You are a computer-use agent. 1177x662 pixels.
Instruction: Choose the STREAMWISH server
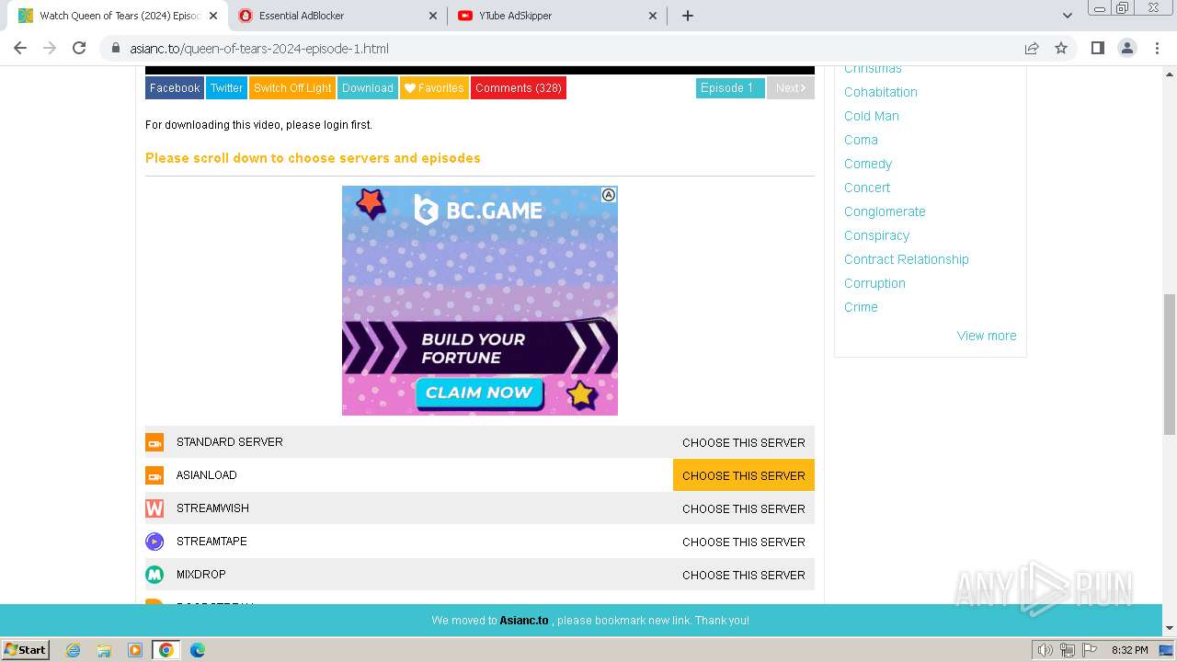pos(744,508)
